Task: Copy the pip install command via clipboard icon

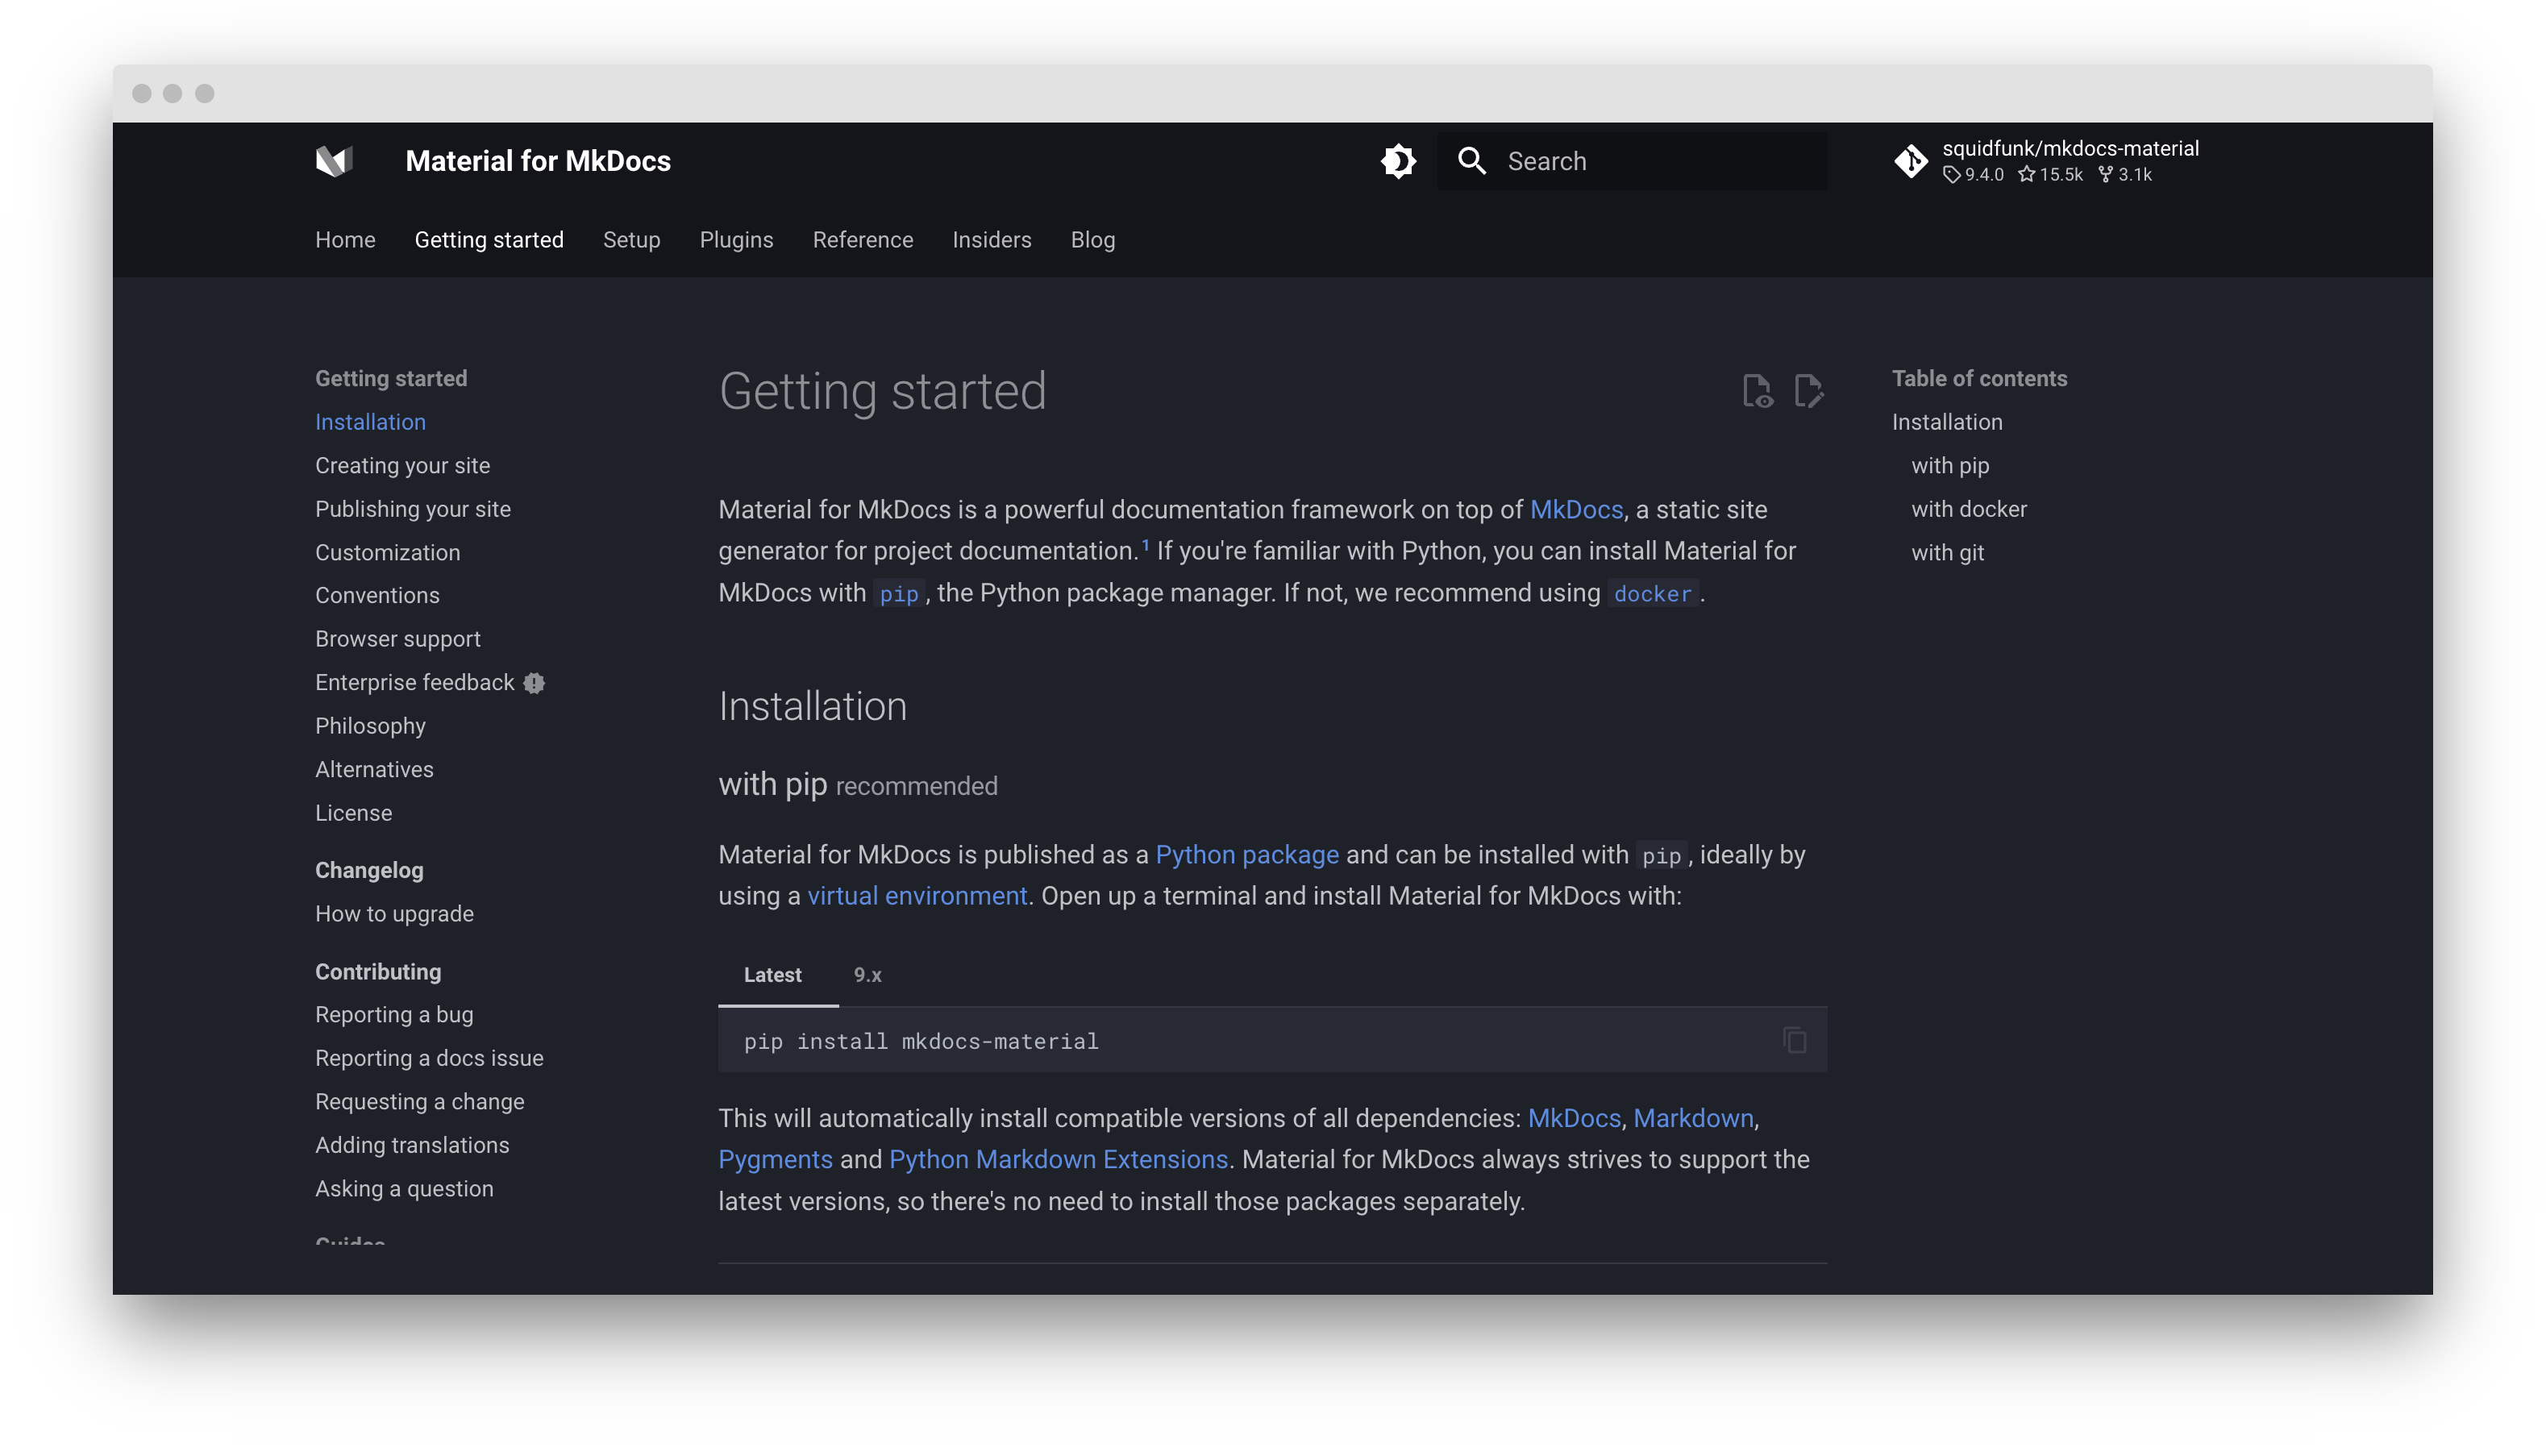Action: 1795,1040
